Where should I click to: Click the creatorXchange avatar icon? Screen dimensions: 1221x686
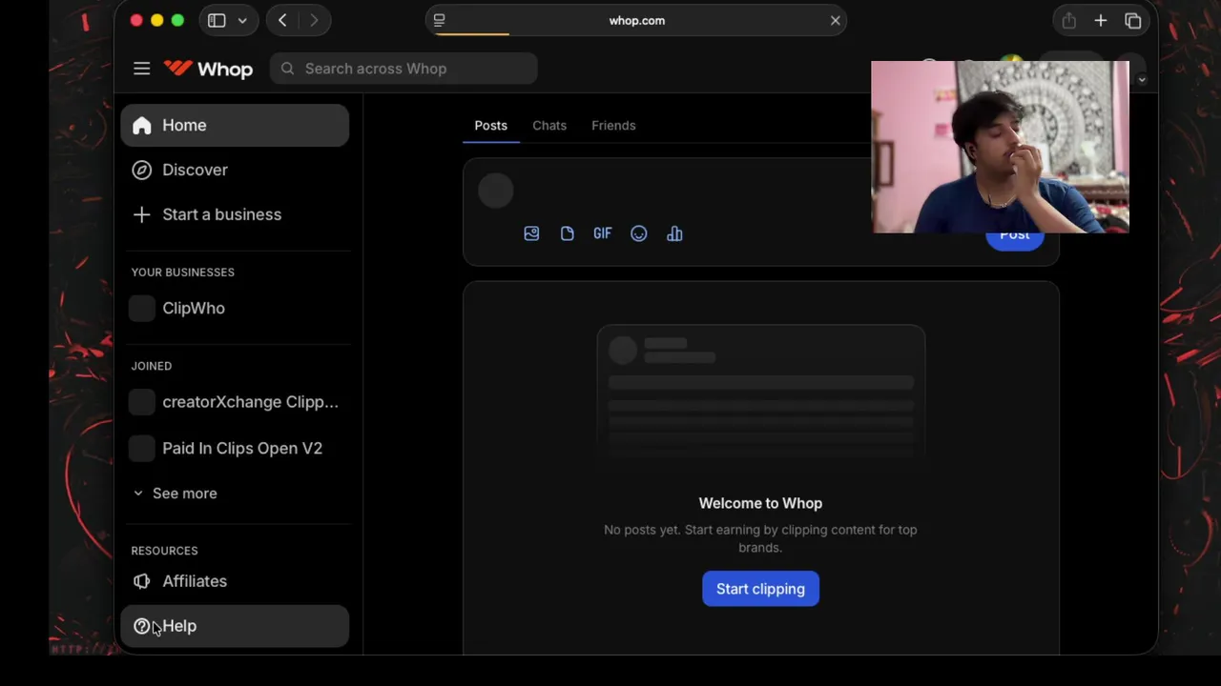(x=141, y=402)
